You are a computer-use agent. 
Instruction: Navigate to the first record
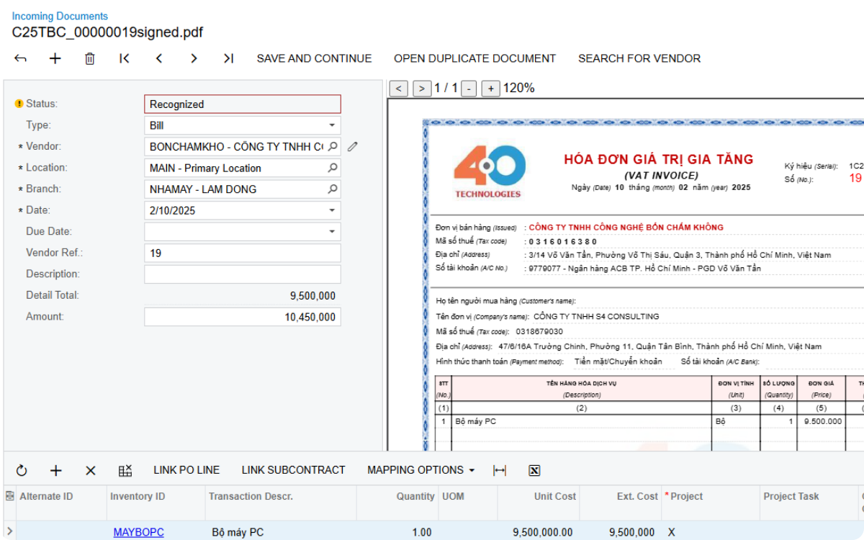(x=124, y=58)
